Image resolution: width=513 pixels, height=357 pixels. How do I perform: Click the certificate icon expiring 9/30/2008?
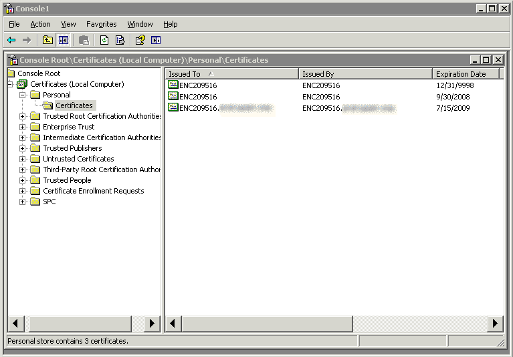pos(173,96)
